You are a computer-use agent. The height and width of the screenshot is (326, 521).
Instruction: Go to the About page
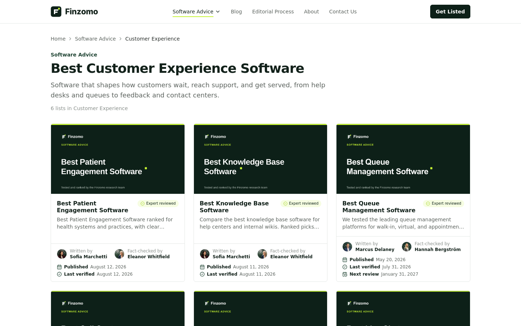311,12
